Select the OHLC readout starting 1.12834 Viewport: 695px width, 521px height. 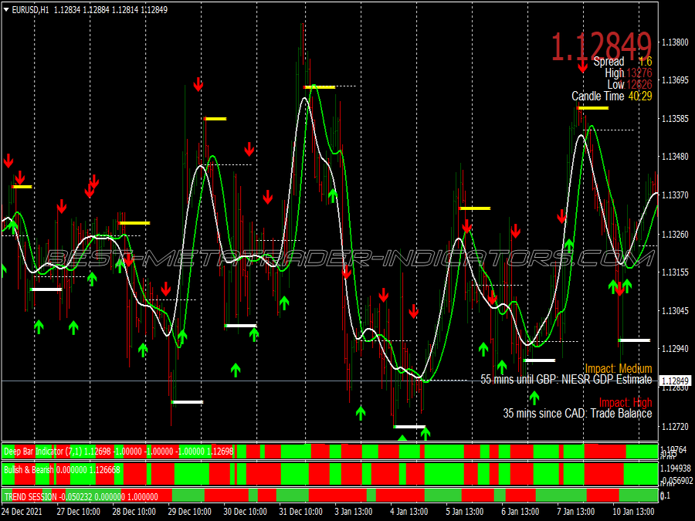110,10
